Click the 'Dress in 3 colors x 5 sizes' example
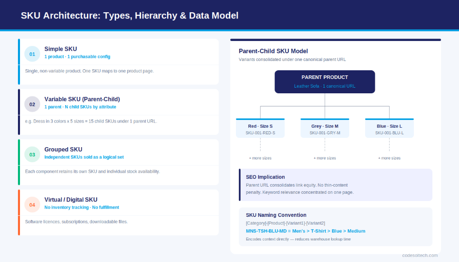 pyautogui.click(x=91, y=121)
